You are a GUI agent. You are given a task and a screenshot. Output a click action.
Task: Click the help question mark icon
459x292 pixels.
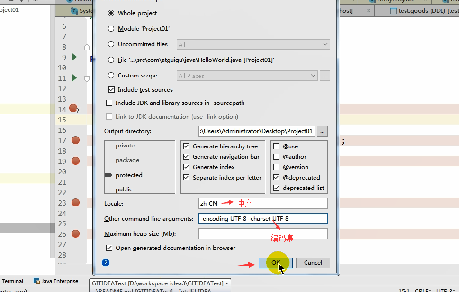pyautogui.click(x=106, y=263)
